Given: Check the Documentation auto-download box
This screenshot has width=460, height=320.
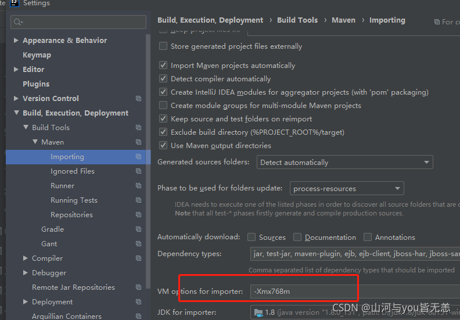Looking at the screenshot, I should [x=297, y=237].
